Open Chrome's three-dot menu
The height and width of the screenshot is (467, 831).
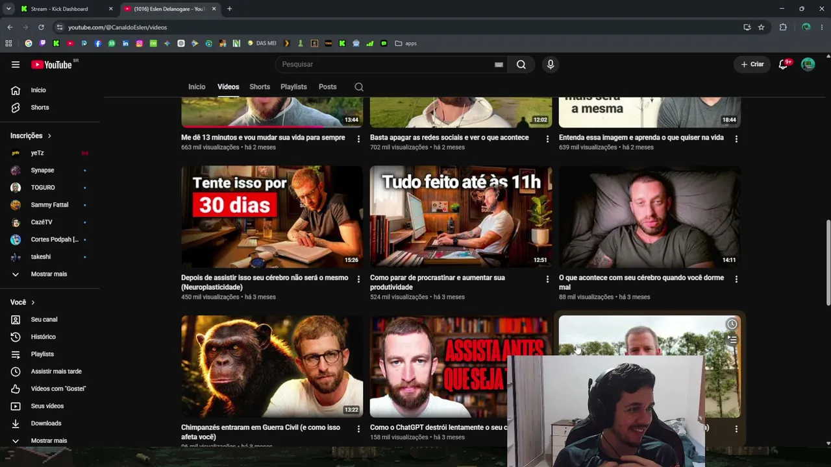tap(822, 27)
